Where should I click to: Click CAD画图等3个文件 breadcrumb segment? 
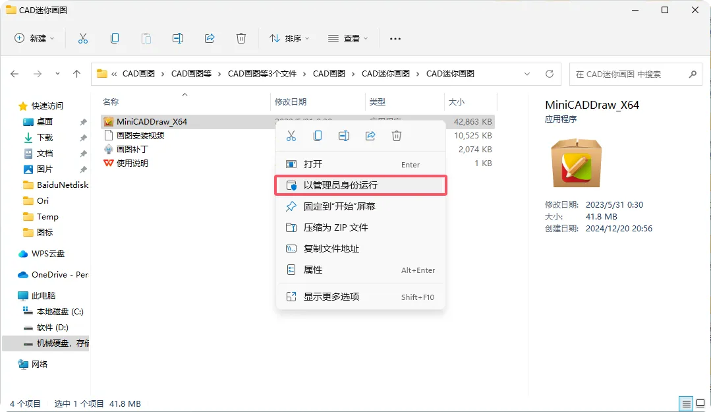[x=262, y=74]
